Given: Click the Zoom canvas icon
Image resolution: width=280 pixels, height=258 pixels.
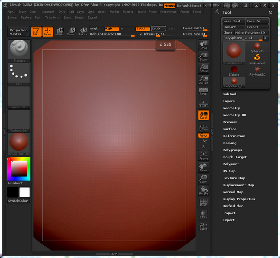Looking at the screenshot, I should [x=203, y=56].
